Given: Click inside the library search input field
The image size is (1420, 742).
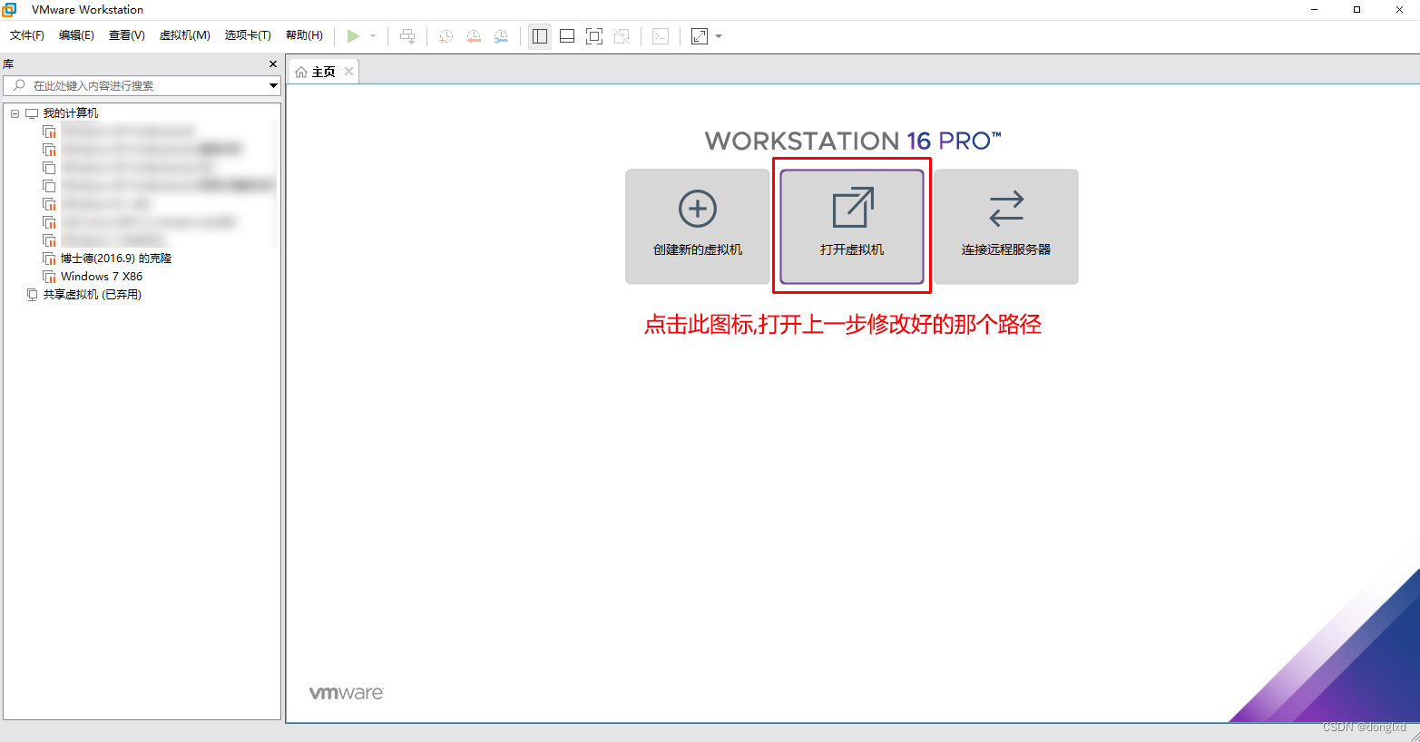Looking at the screenshot, I should point(136,85).
